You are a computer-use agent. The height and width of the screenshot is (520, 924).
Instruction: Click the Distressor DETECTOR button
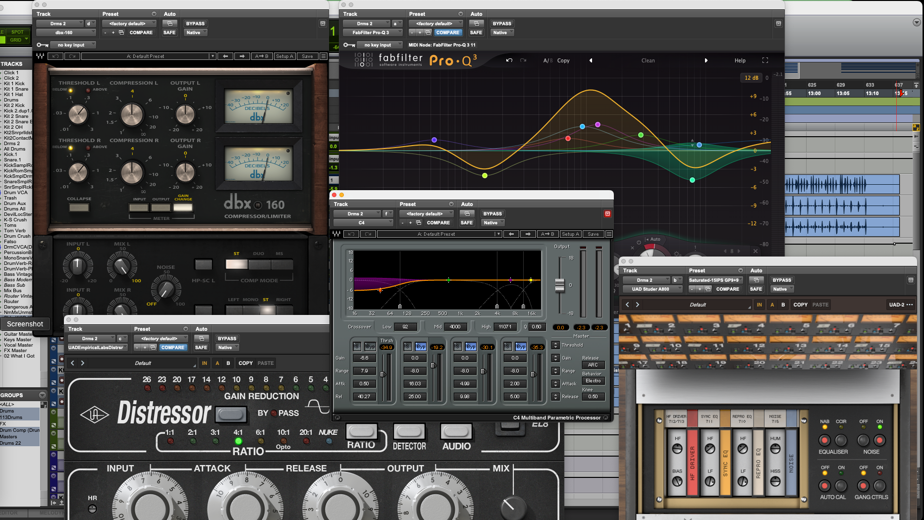click(409, 431)
